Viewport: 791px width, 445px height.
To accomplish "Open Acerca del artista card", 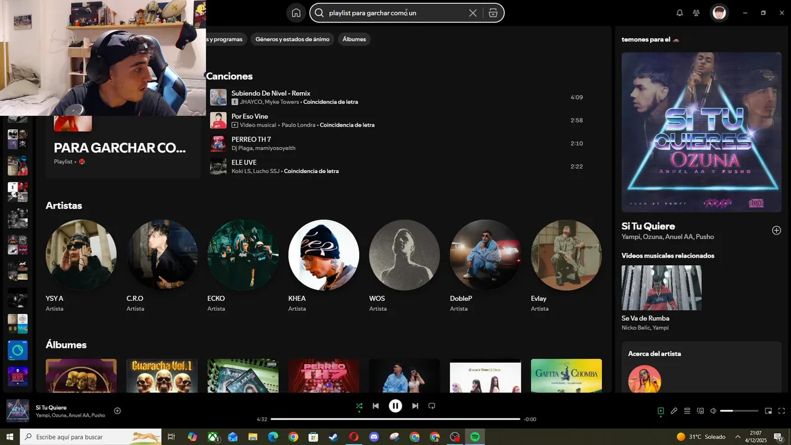I will tap(701, 368).
